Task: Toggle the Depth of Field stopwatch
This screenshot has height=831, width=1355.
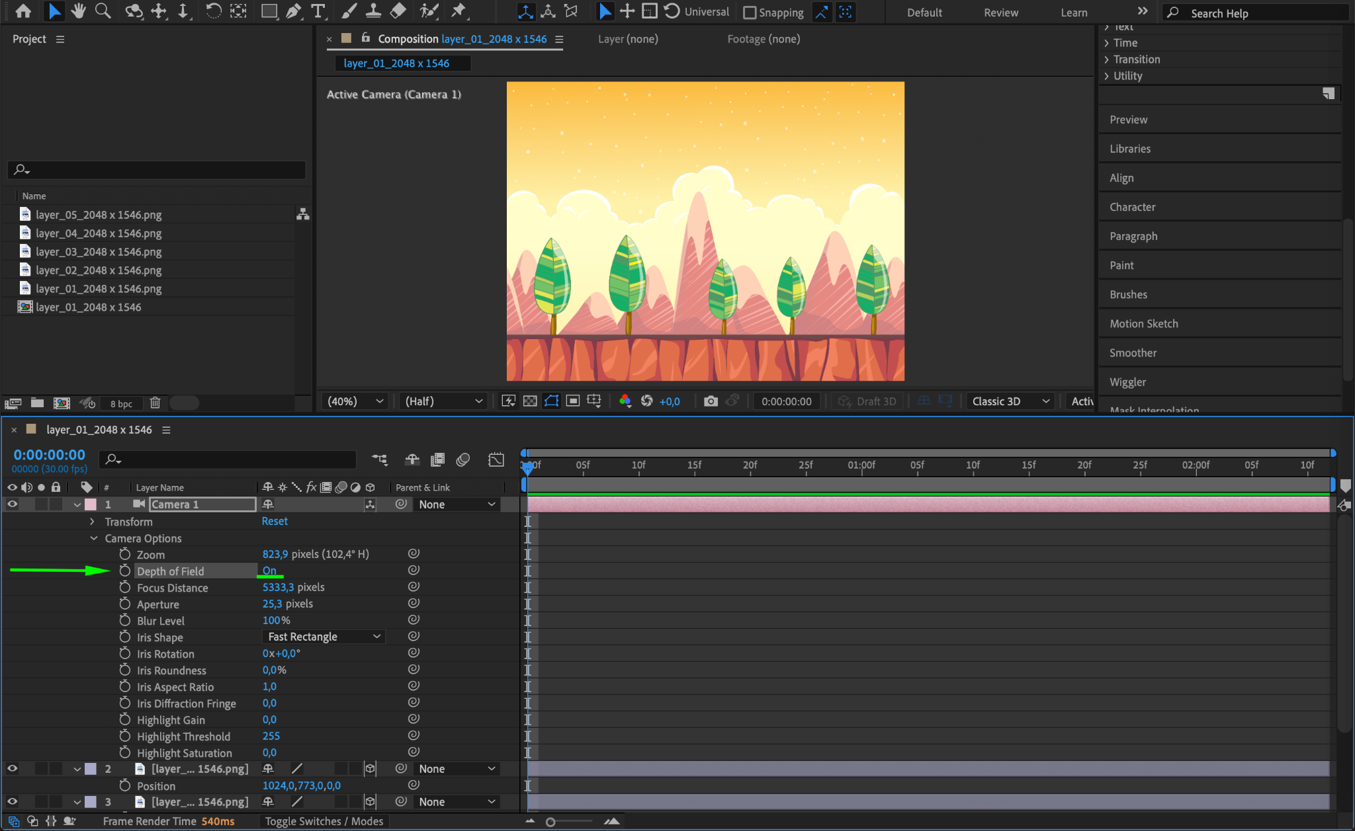Action: (x=125, y=571)
